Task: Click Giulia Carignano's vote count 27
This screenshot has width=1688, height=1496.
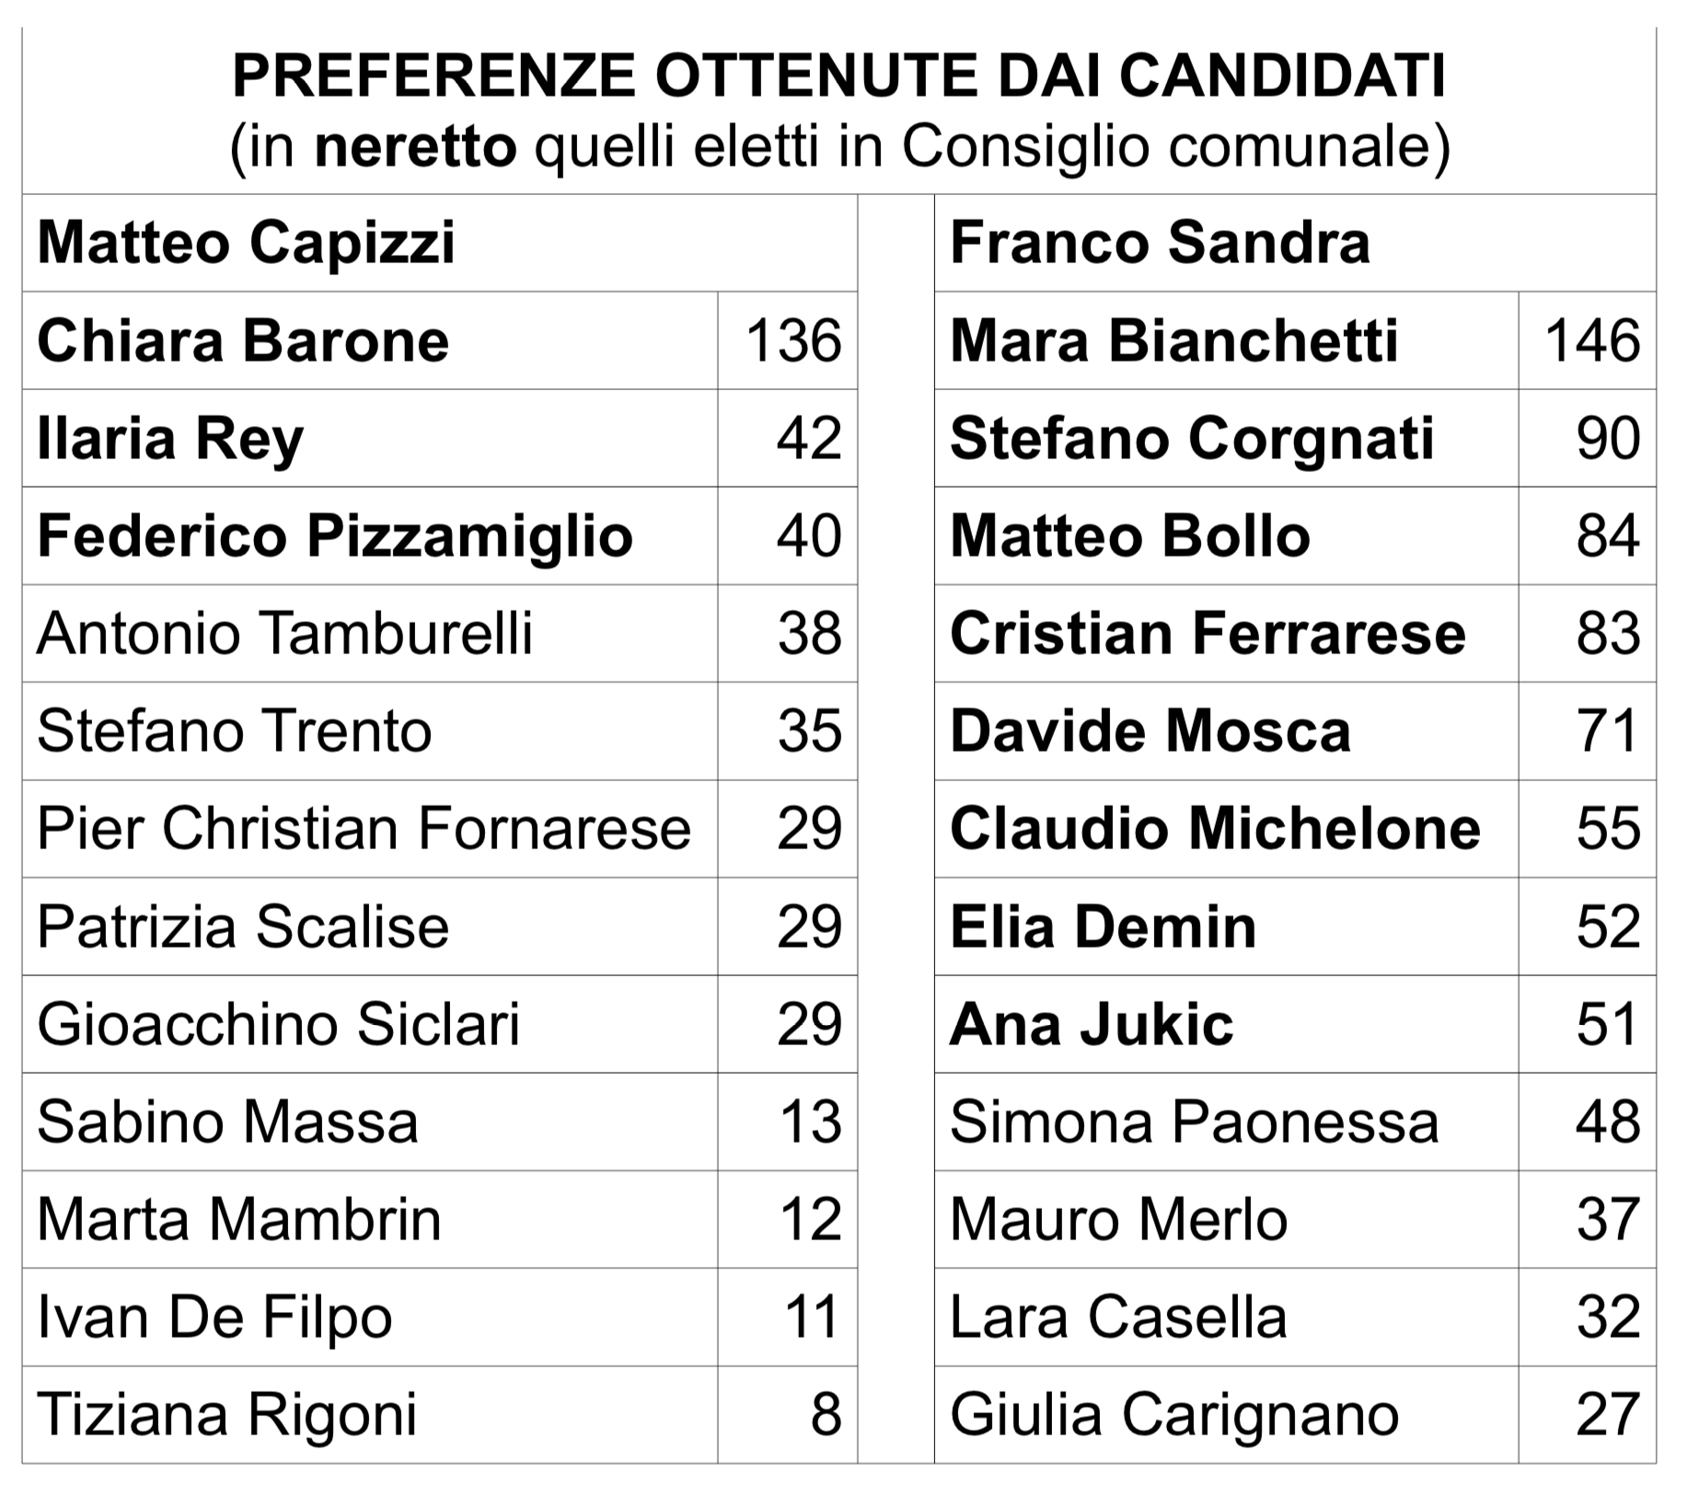Action: (x=1607, y=1414)
